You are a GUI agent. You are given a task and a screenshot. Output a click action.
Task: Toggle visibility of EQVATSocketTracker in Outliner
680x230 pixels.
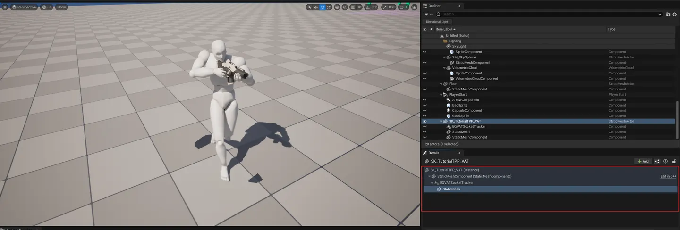425,127
